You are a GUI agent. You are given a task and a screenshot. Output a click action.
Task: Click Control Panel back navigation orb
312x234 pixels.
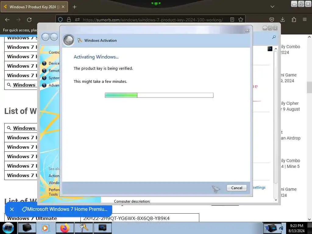coord(46,37)
